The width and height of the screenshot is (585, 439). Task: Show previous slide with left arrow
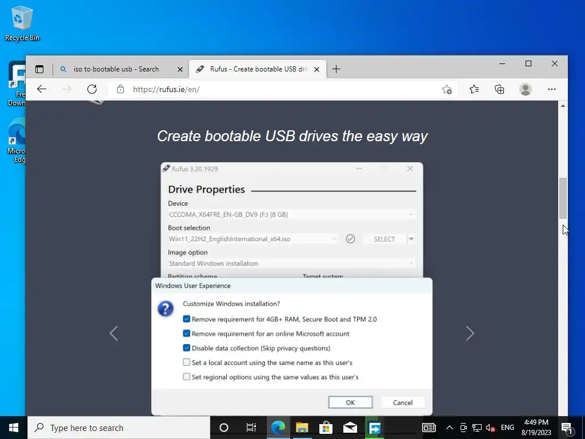point(114,333)
